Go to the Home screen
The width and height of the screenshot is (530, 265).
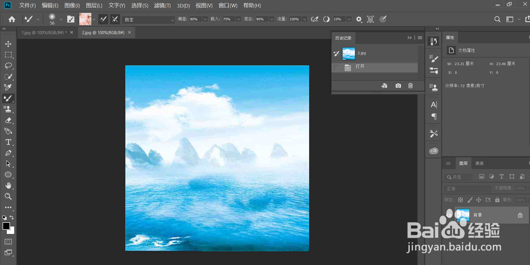tap(12, 19)
